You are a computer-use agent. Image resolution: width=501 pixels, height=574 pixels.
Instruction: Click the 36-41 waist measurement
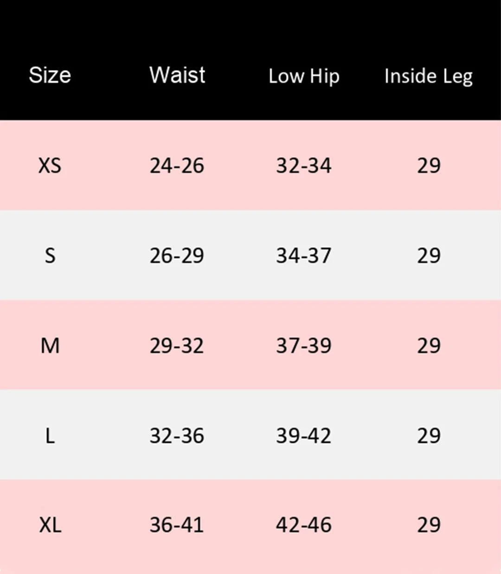point(177,525)
